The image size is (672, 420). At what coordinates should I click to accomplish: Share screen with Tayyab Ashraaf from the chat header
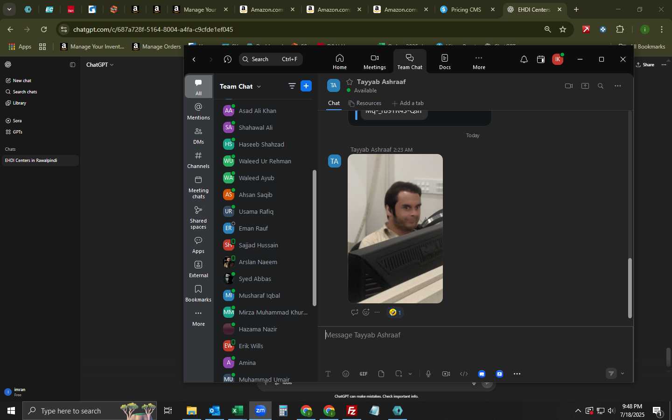tap(585, 86)
